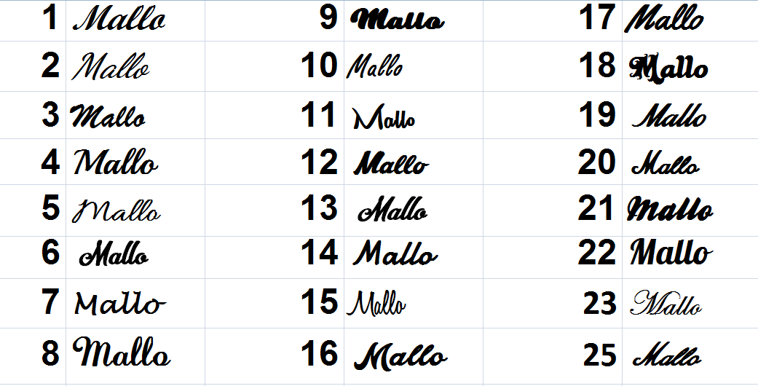Choose the Mallo sample next to 6
Viewport: 758px width, 386px height.
click(114, 254)
